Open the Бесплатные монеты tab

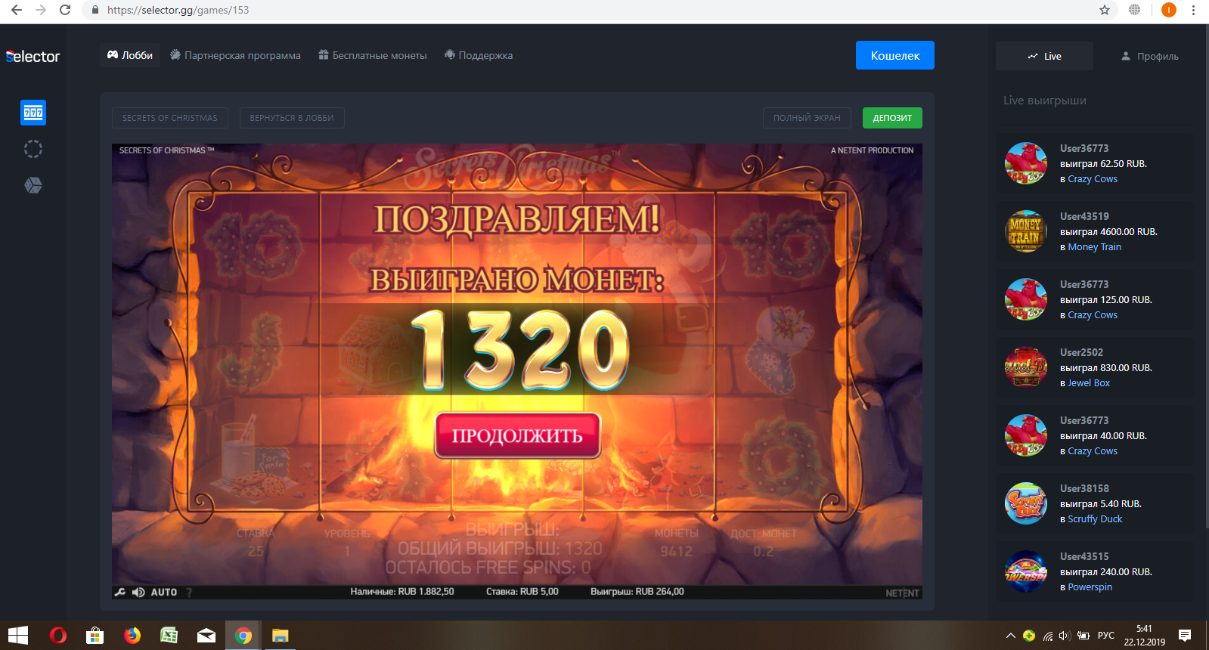[372, 55]
